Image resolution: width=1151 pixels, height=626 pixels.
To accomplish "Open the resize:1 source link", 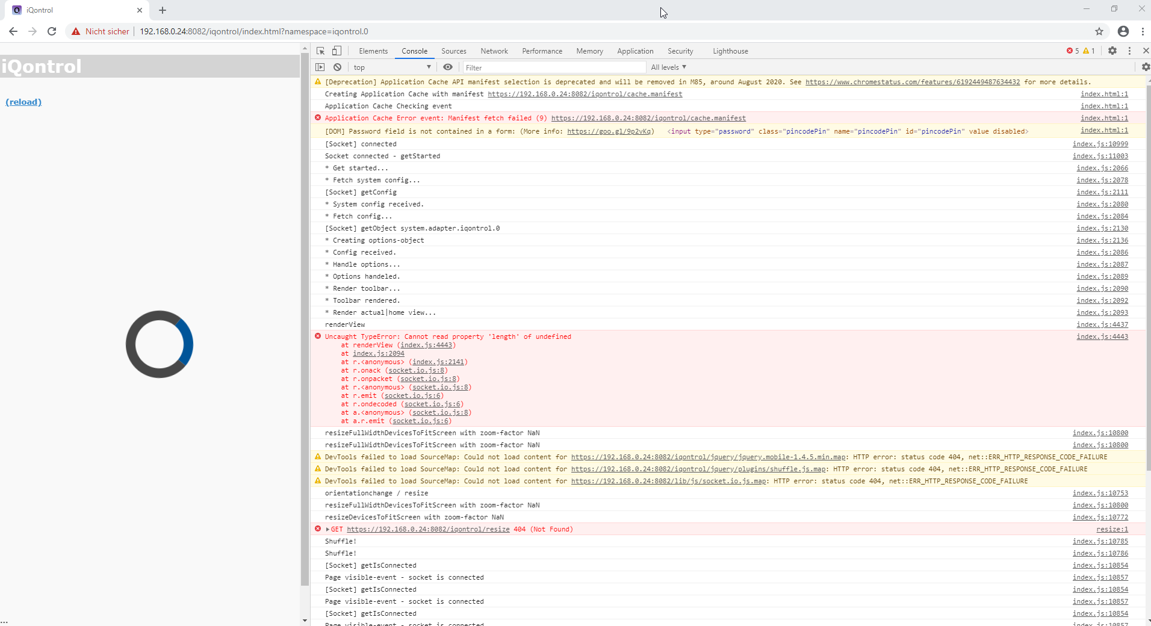I will [x=1112, y=529].
